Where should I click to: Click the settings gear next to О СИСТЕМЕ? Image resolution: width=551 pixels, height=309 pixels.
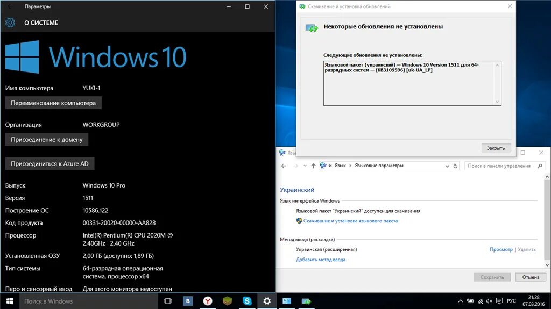(10, 23)
